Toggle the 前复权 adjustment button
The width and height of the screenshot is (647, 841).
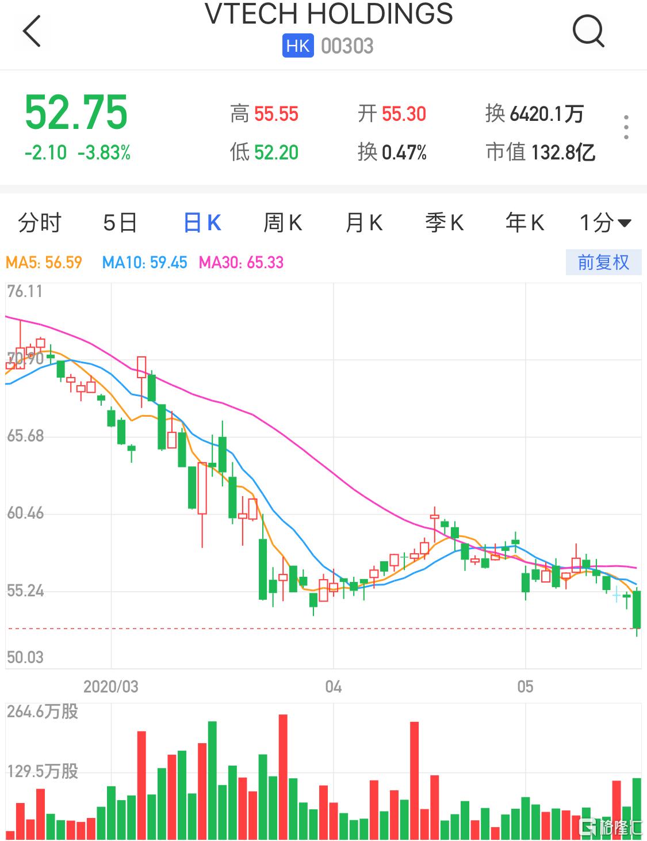click(603, 262)
